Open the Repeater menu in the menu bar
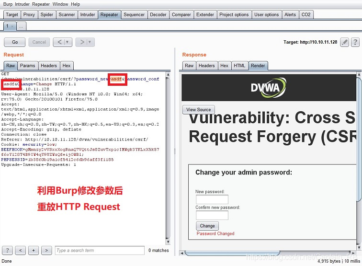Viewport: 362px width, 266px height. point(41,4)
